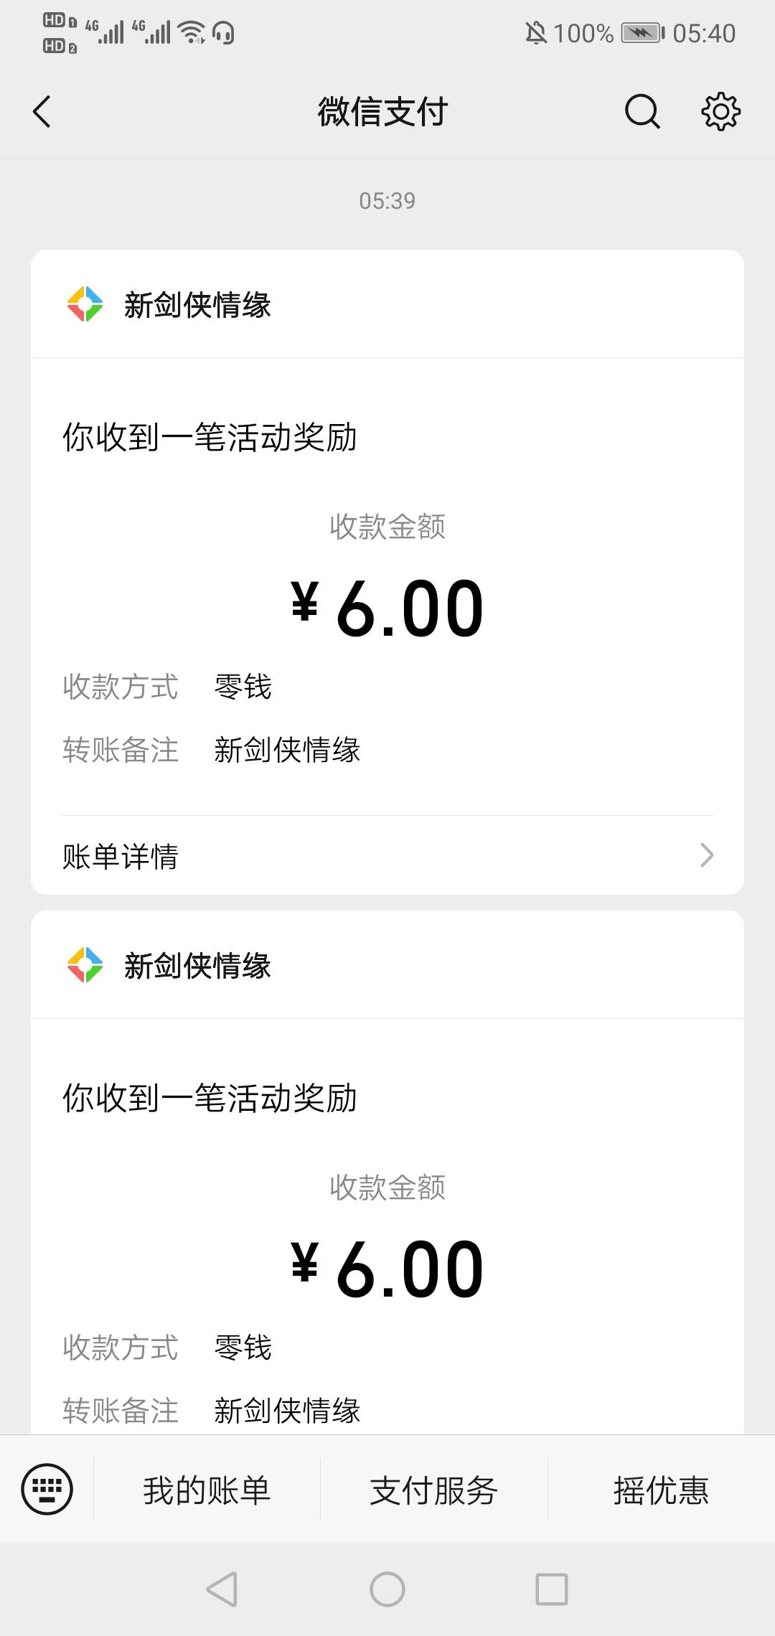Open WeChat Pay settings gear
The image size is (775, 1636).
pyautogui.click(x=720, y=112)
